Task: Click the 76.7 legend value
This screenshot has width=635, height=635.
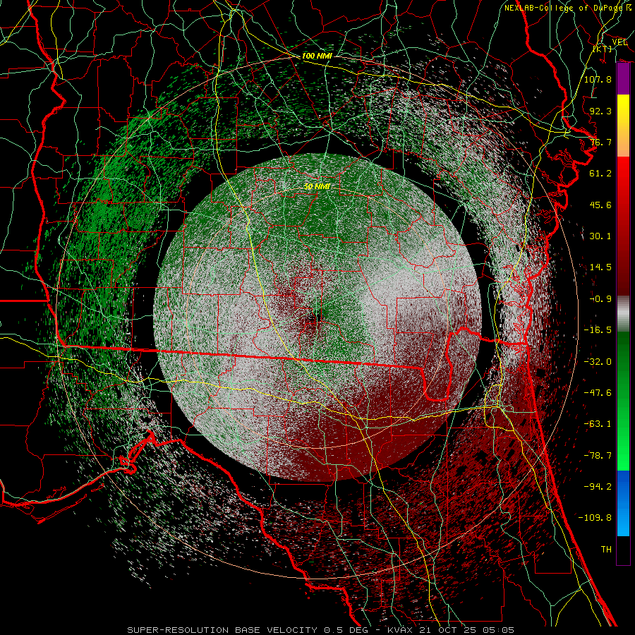Action: pos(600,142)
